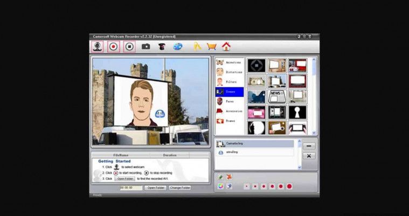
Task: Click the Change Folder button
Action: (180, 188)
